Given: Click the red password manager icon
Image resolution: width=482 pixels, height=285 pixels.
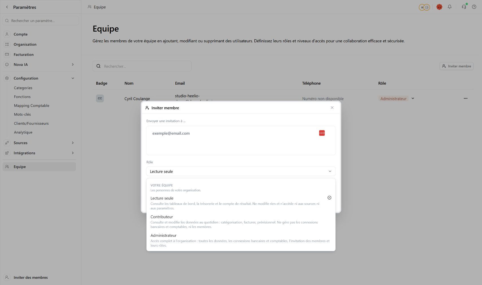Looking at the screenshot, I should (322, 133).
